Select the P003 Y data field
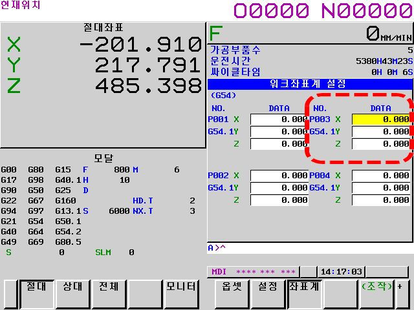 (381, 132)
